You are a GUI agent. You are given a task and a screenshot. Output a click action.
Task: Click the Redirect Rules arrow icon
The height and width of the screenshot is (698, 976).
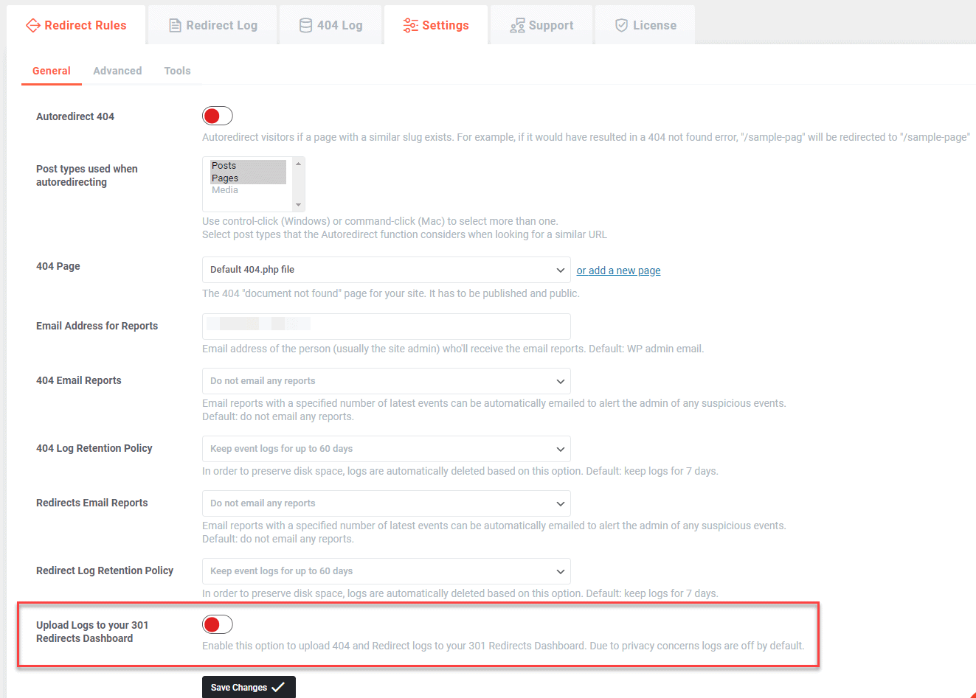coord(33,24)
